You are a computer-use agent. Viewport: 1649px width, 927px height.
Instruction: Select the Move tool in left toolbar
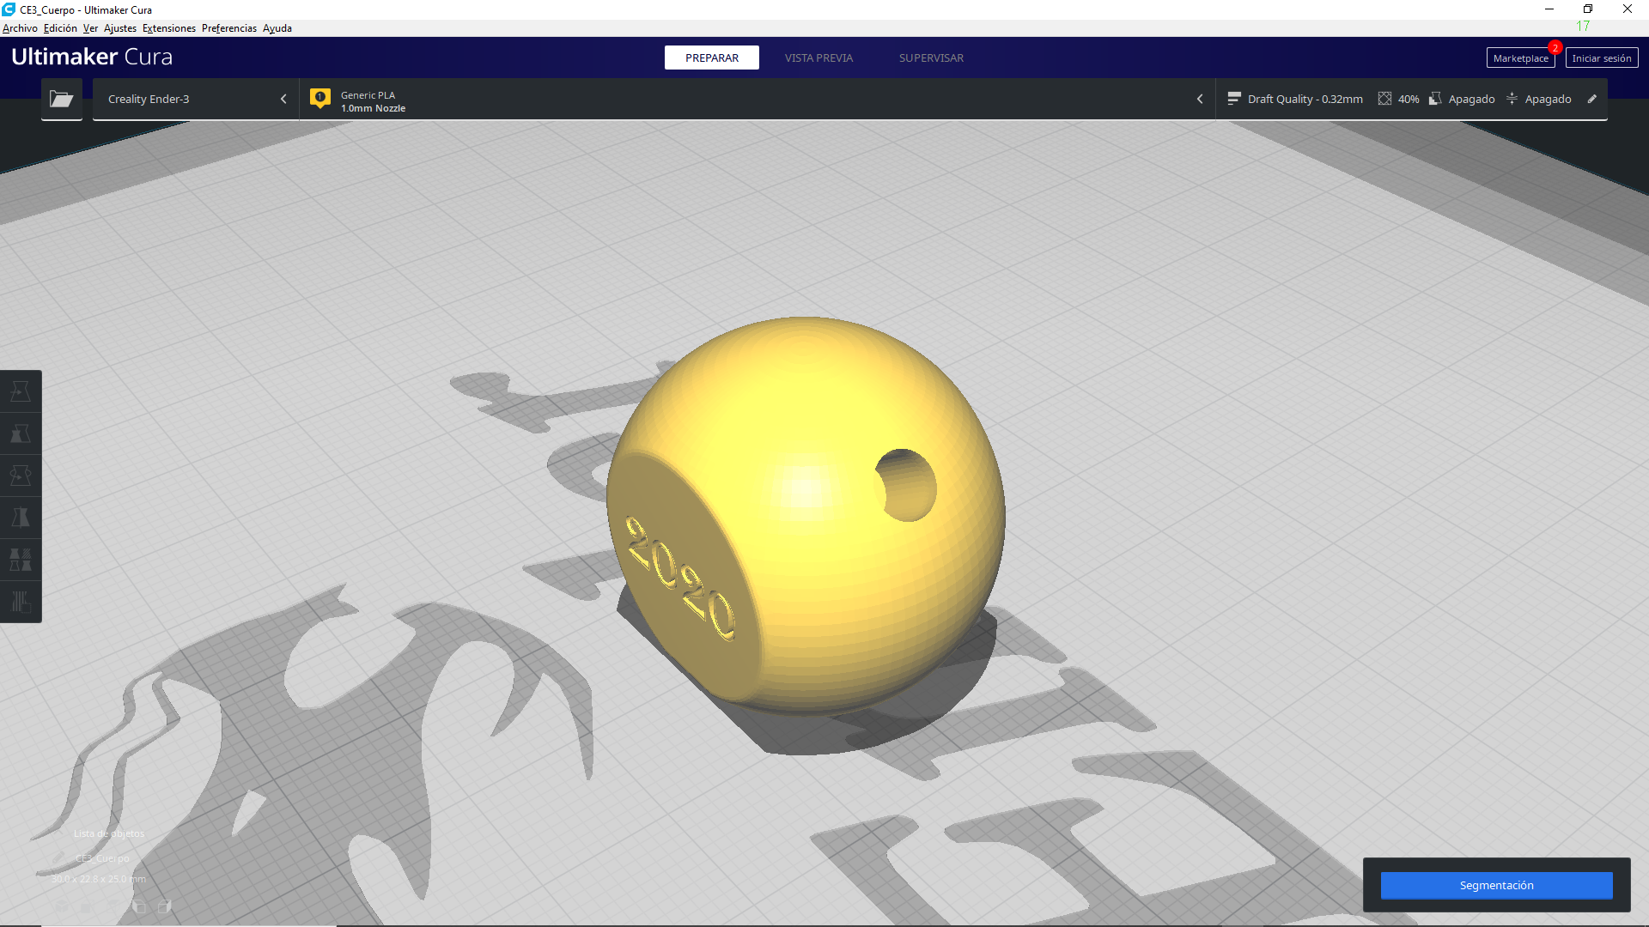[x=21, y=391]
